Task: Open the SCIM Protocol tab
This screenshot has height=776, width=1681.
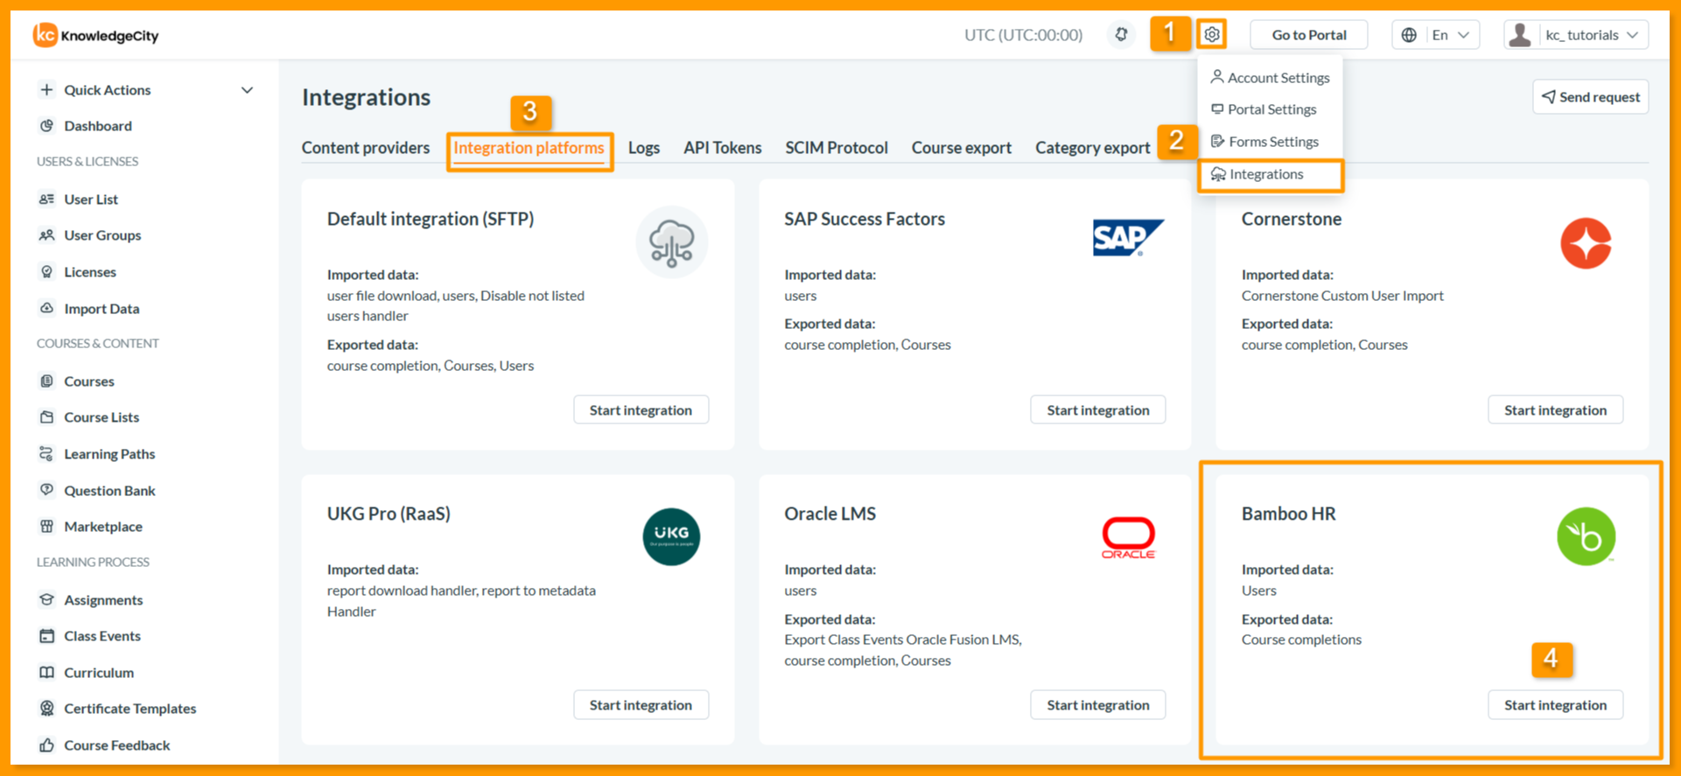Action: (837, 148)
